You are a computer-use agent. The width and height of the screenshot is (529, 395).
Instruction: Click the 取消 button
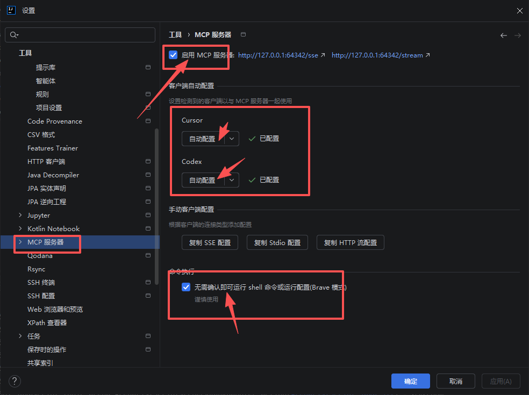pyautogui.click(x=456, y=381)
